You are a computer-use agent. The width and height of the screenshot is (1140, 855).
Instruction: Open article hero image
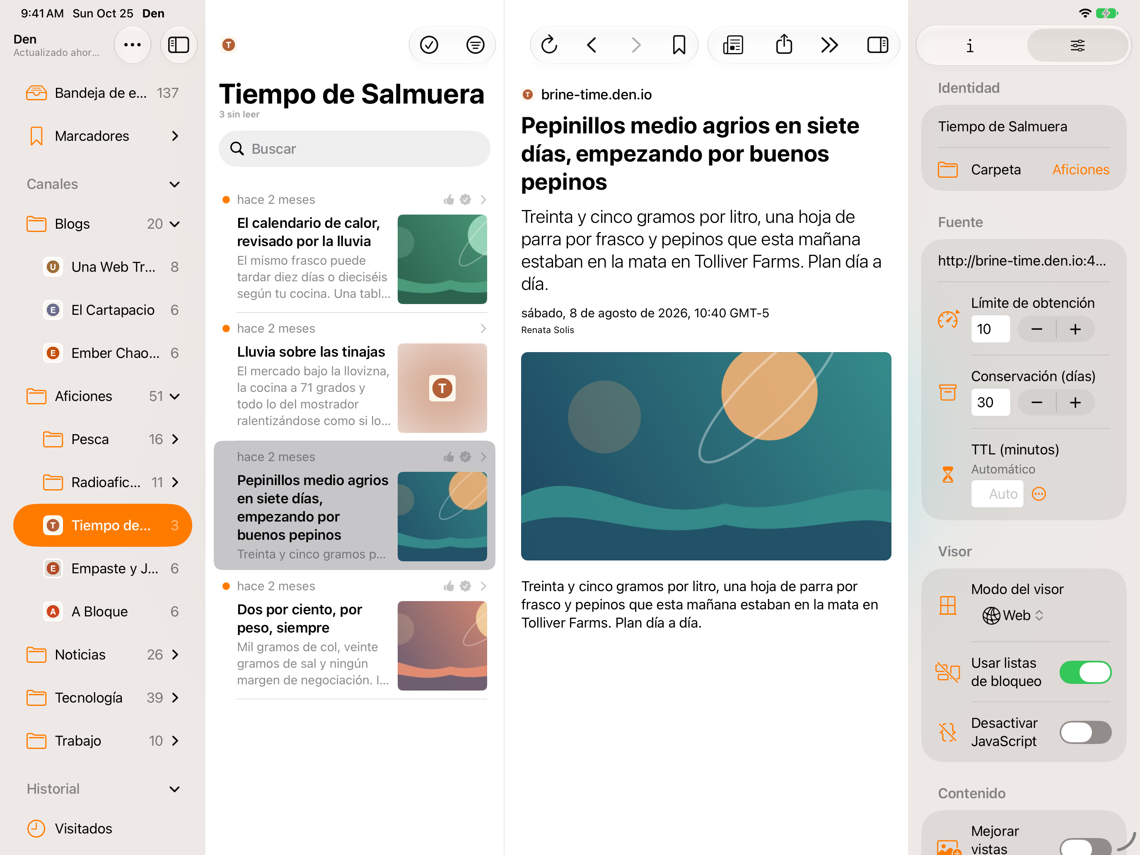point(706,456)
